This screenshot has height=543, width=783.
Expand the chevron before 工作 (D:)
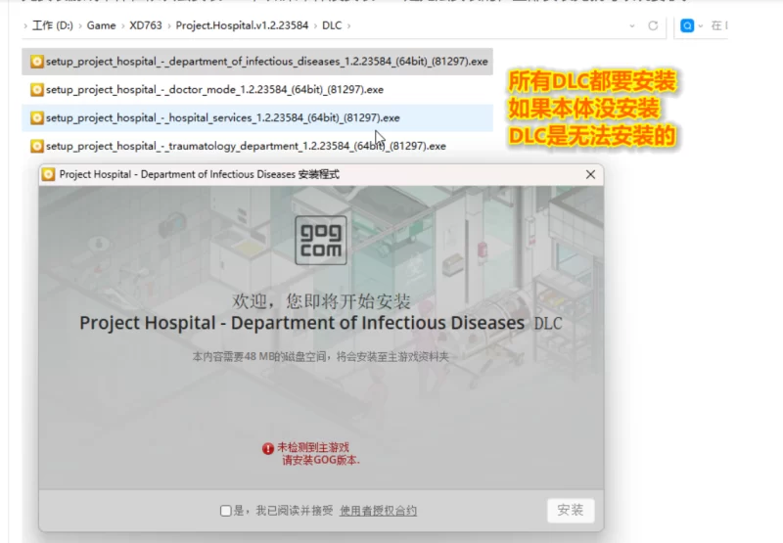[x=25, y=25]
